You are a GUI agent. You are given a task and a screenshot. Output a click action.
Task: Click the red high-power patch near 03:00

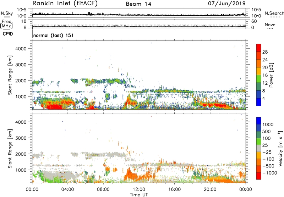[54, 106]
